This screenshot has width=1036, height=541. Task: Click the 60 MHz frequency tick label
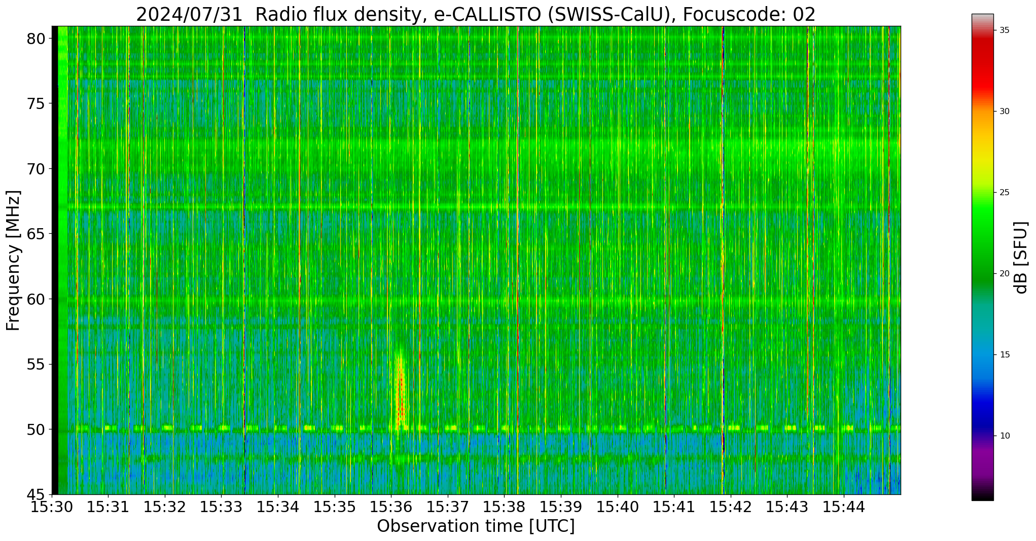[x=35, y=299]
